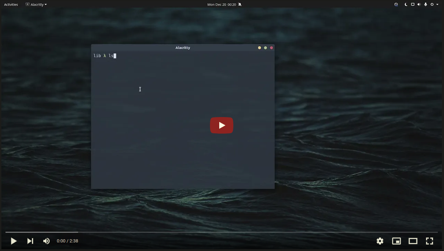Open the Activities overview

point(11,4)
